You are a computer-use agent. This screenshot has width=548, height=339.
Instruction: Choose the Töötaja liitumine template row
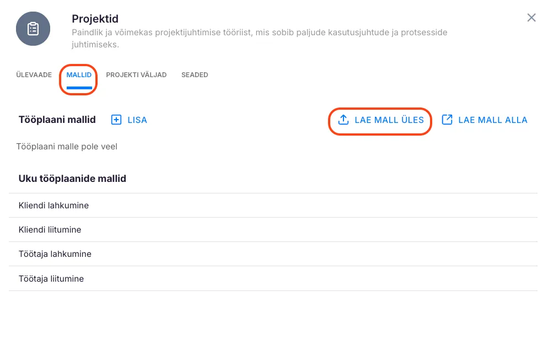pos(51,279)
